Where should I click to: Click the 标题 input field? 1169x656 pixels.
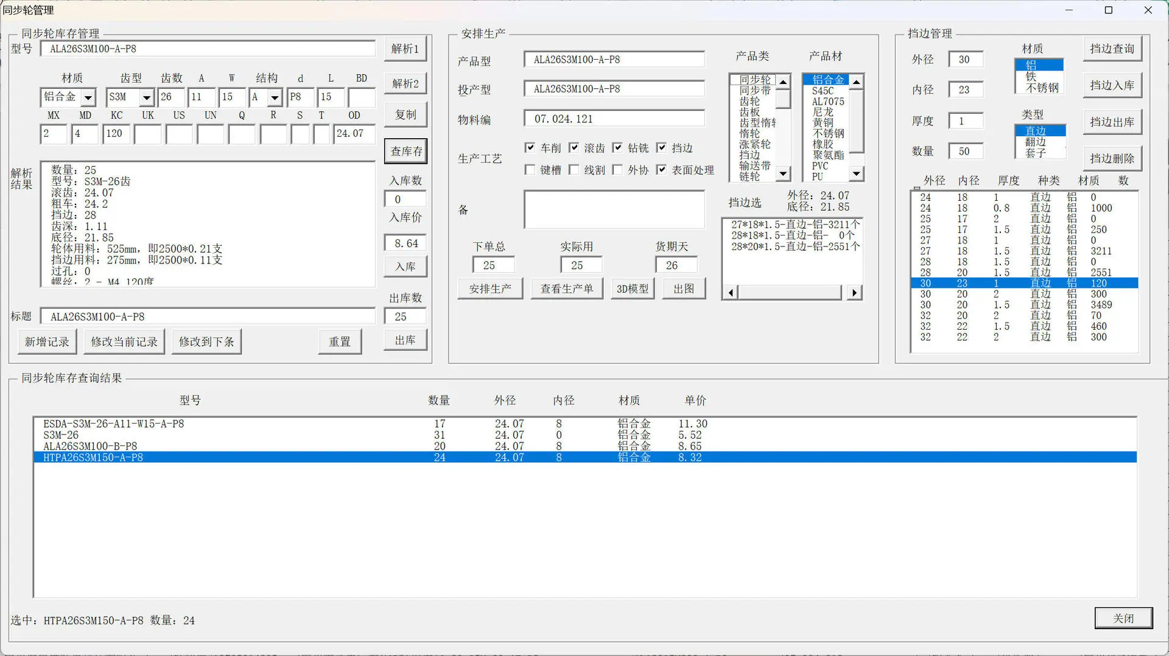208,316
